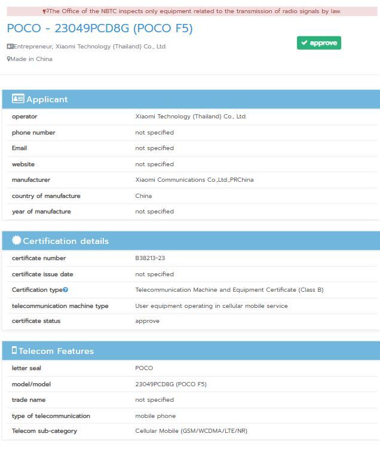Click the 'type of telecommunication' label
380x449 pixels.
point(51,416)
